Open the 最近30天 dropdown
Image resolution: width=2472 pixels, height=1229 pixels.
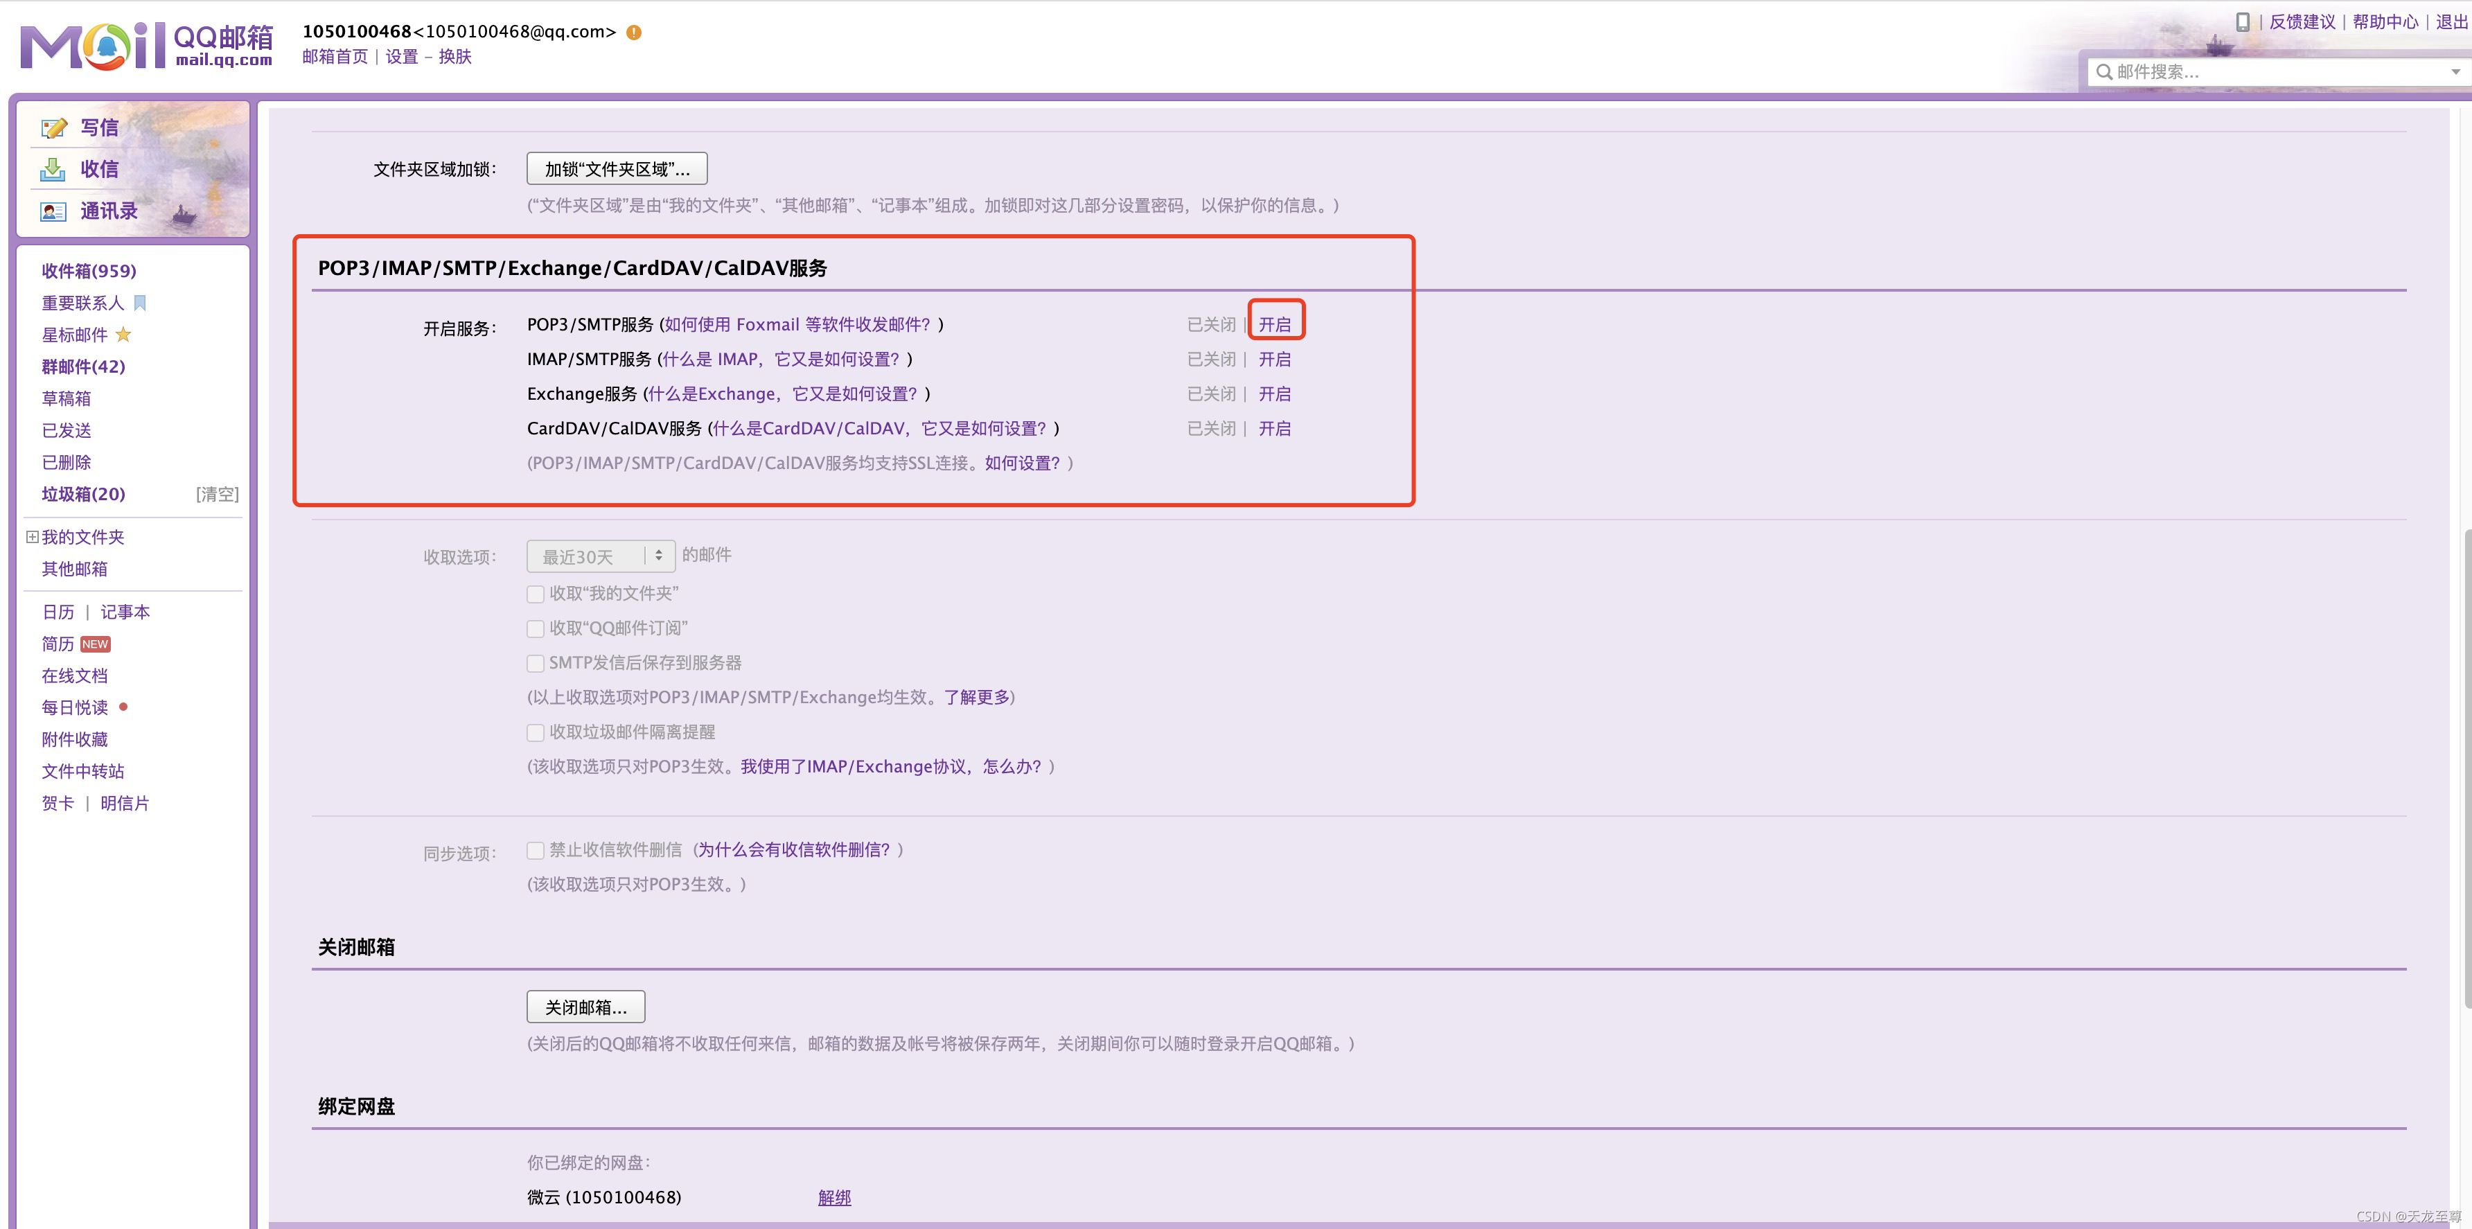point(601,556)
